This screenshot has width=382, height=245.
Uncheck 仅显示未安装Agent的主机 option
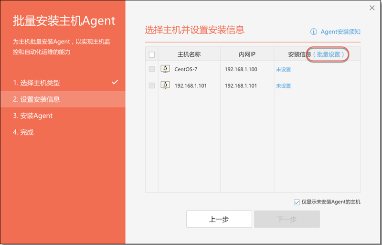(x=297, y=202)
